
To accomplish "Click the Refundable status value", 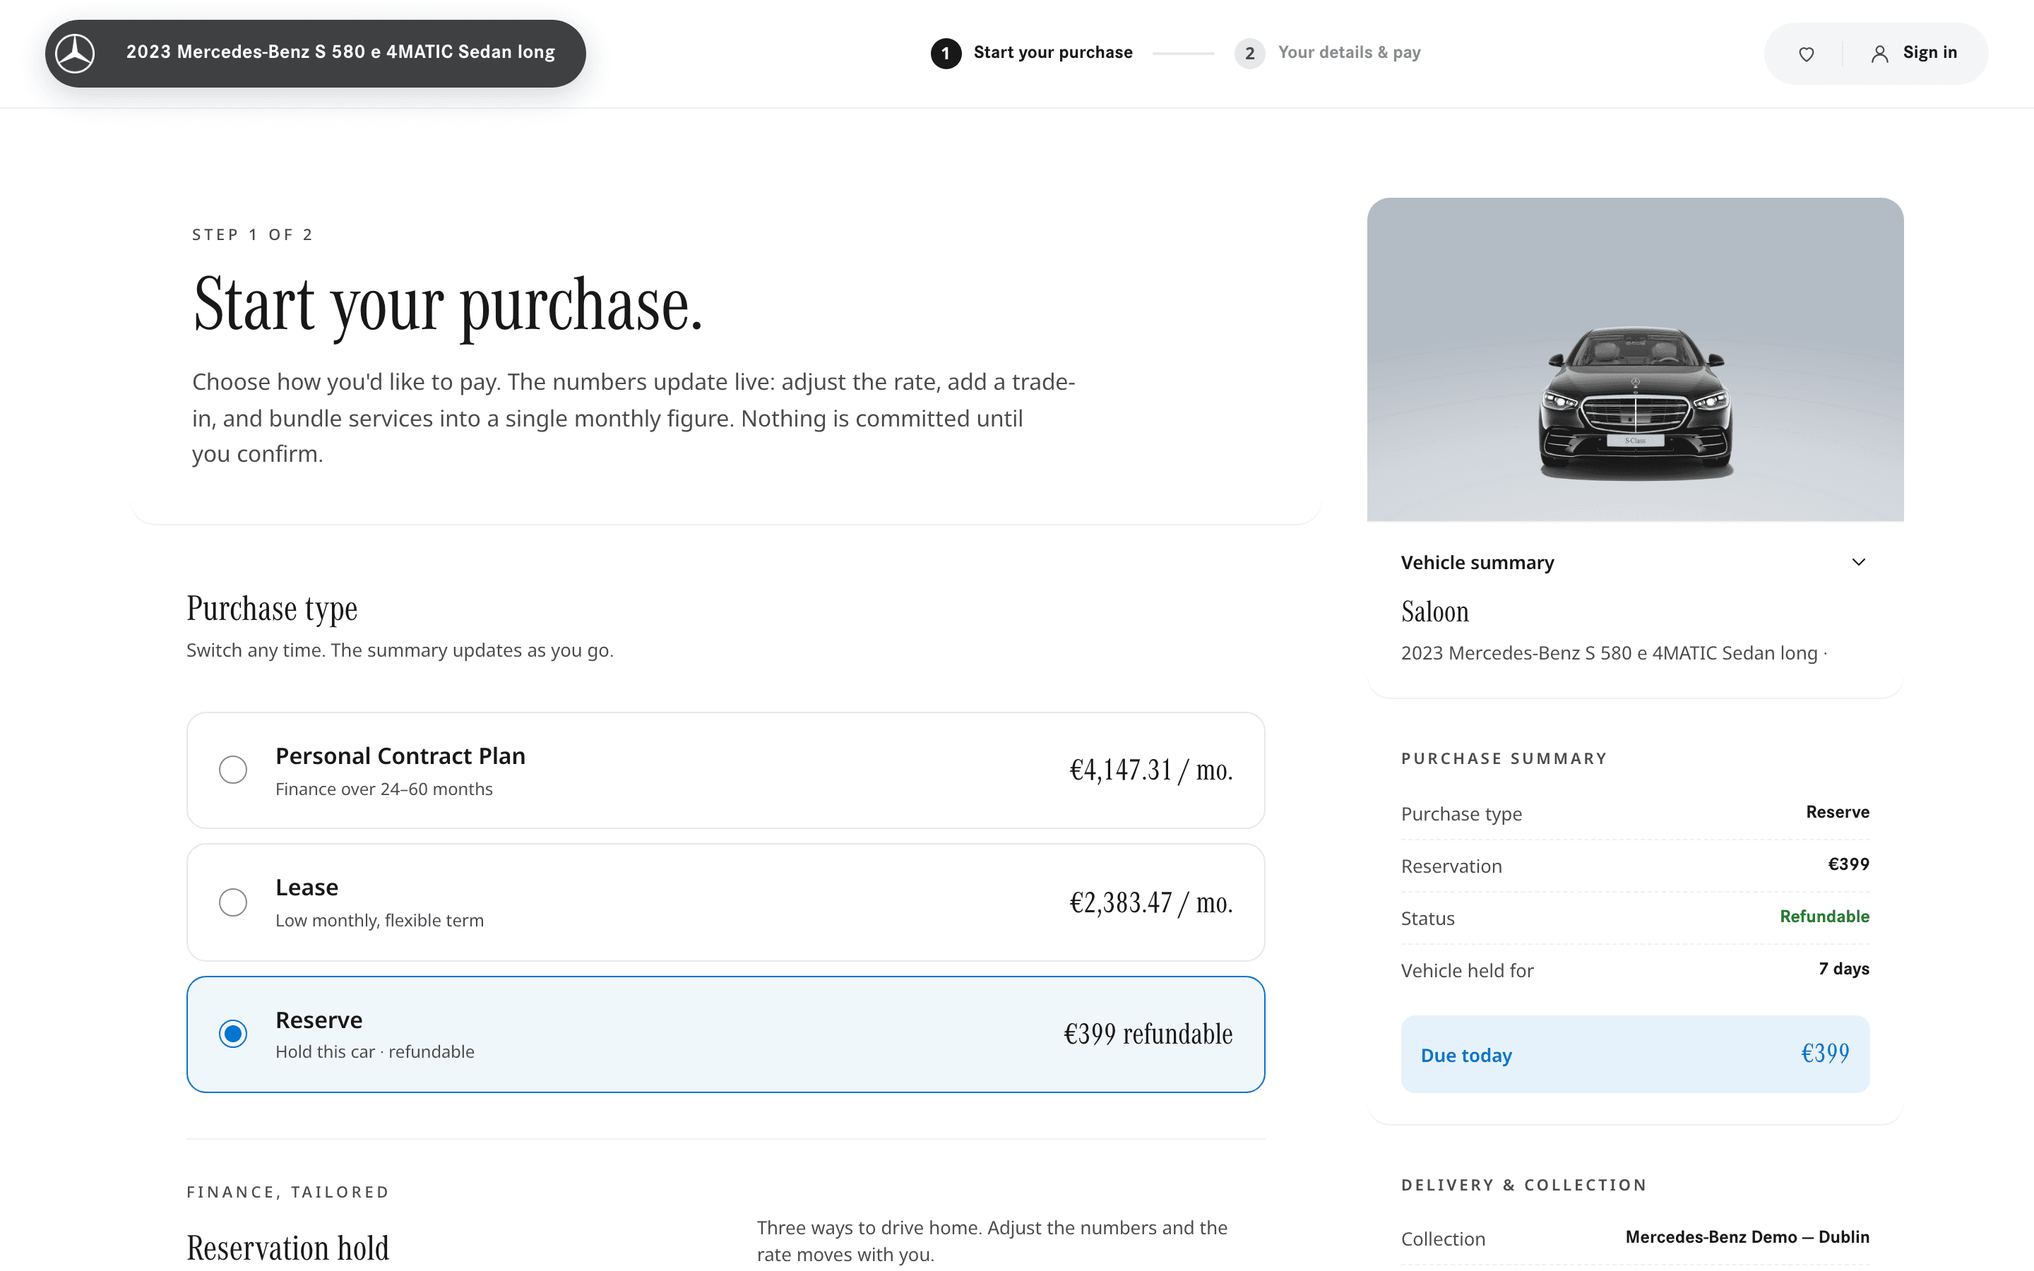I will click(x=1824, y=917).
